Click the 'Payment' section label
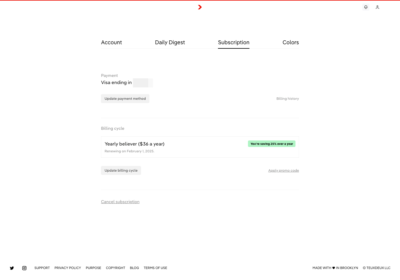The height and width of the screenshot is (280, 400). (x=109, y=75)
